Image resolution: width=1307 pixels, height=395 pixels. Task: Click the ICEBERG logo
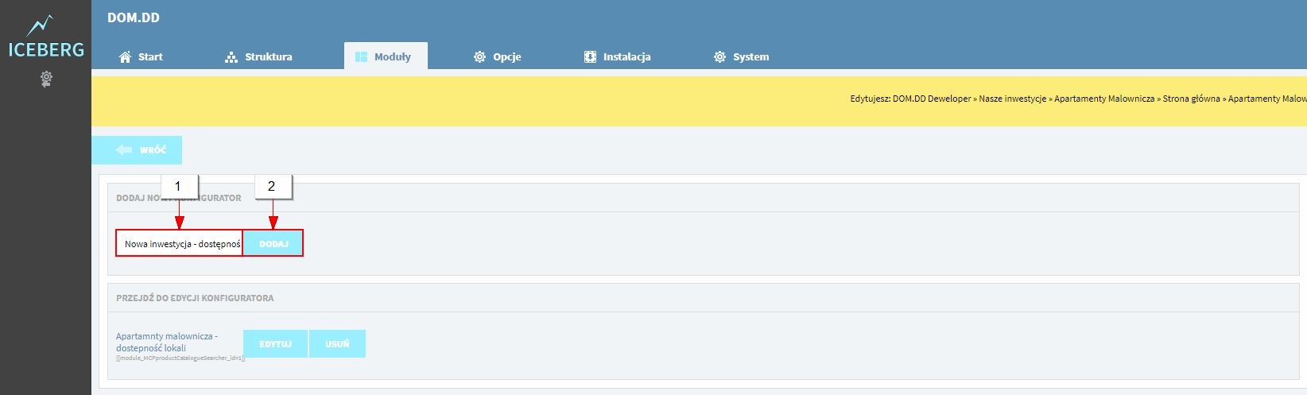46,37
